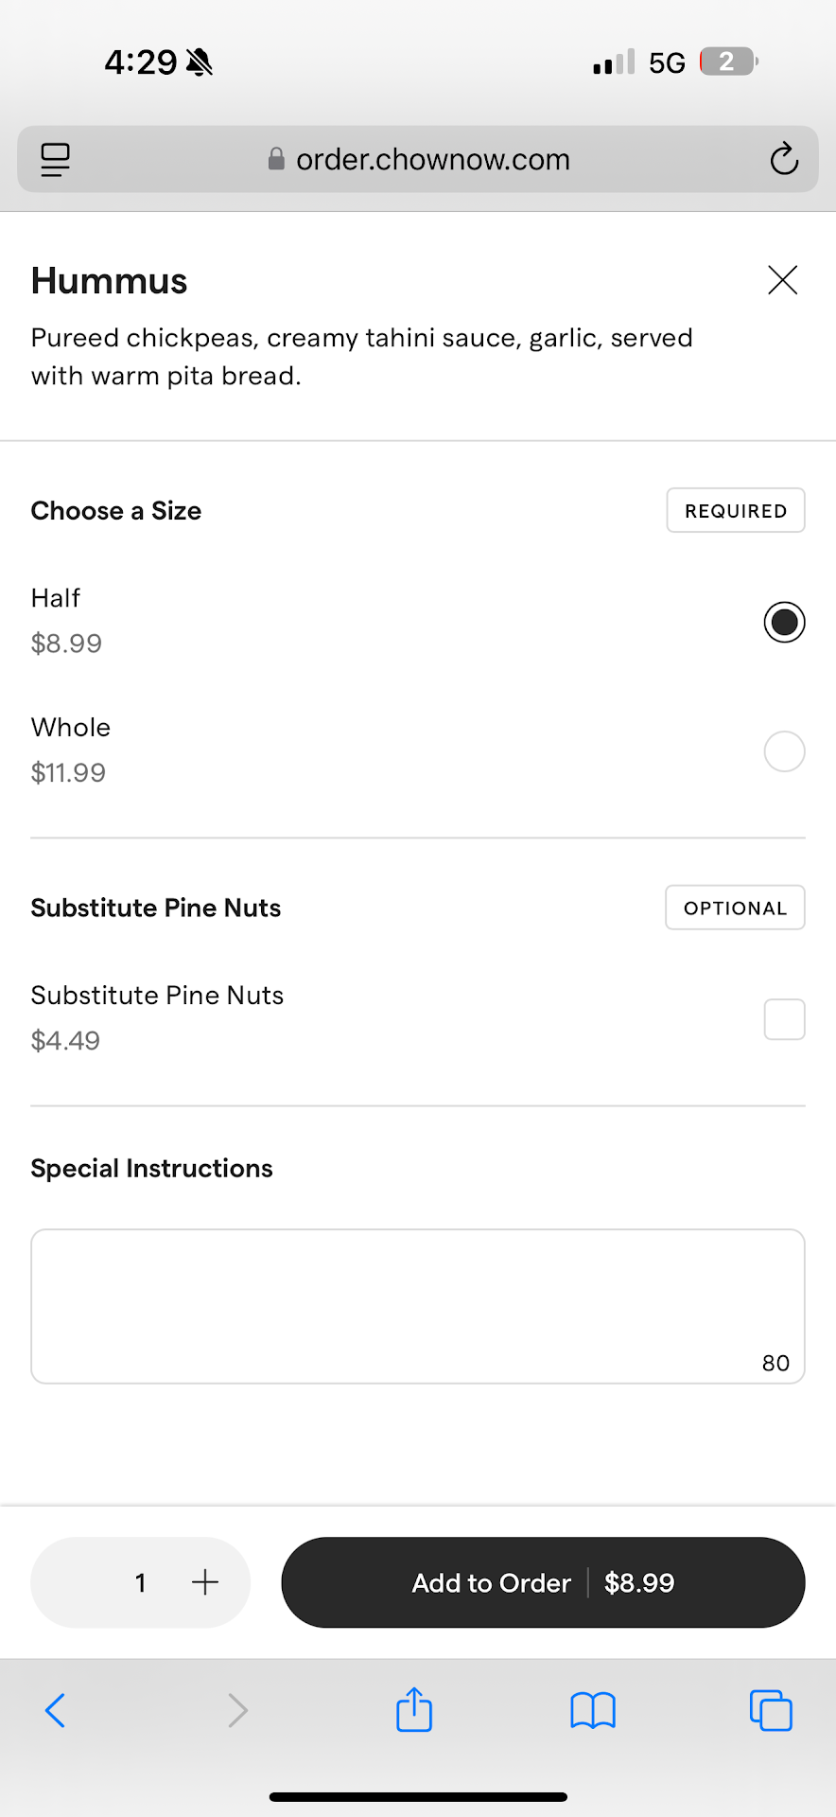This screenshot has width=836, height=1817.
Task: Show Safari open tabs
Action: (771, 1710)
